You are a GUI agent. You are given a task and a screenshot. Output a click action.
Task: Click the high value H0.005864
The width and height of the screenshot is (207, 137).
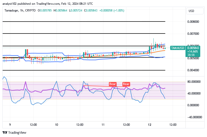point(60,10)
